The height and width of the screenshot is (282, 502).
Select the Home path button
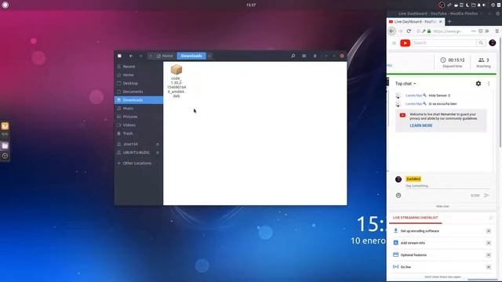tap(166, 56)
